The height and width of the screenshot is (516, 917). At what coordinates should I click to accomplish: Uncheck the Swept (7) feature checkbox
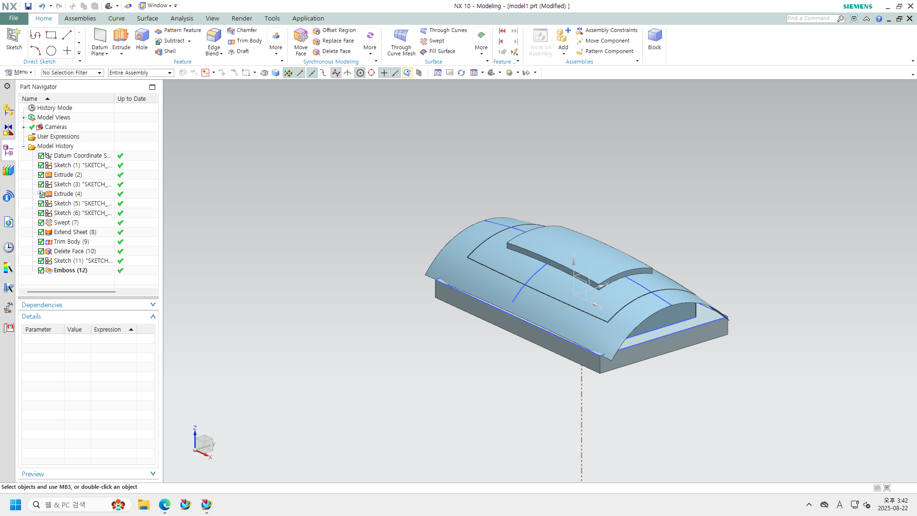(41, 223)
